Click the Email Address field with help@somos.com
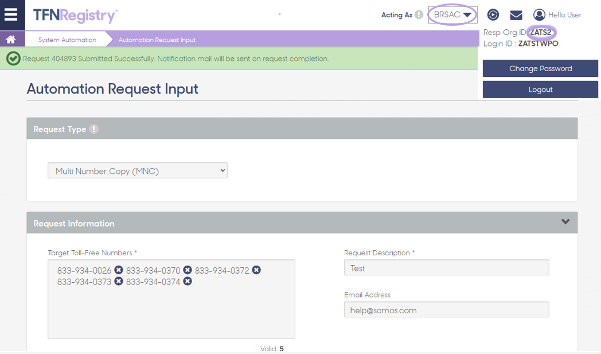 pos(446,309)
